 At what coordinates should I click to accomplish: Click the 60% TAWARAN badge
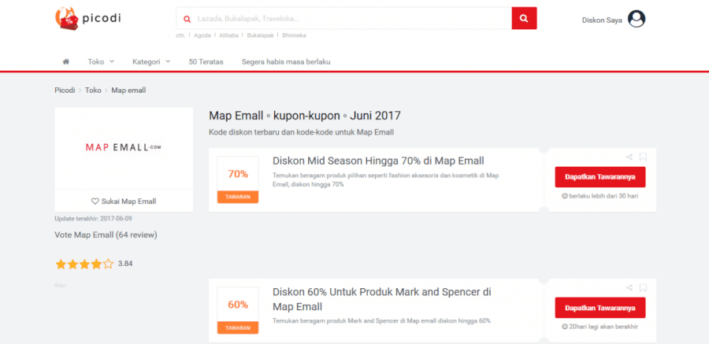click(x=238, y=311)
